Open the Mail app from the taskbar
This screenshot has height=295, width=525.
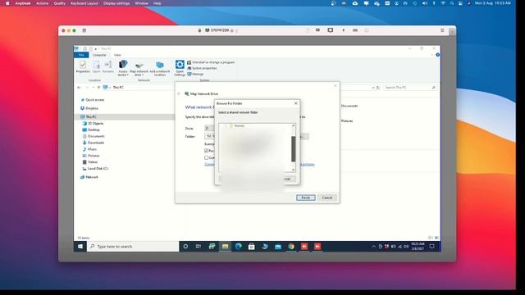click(x=278, y=247)
